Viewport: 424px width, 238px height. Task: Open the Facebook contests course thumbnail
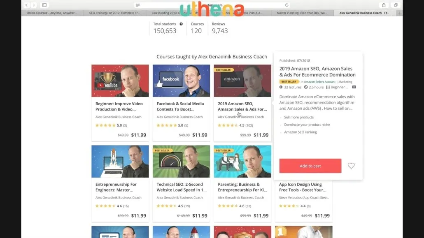[x=181, y=81]
